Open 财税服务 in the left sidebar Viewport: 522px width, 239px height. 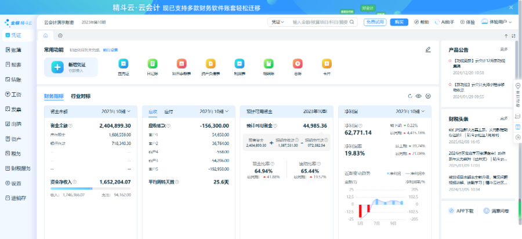17,168
